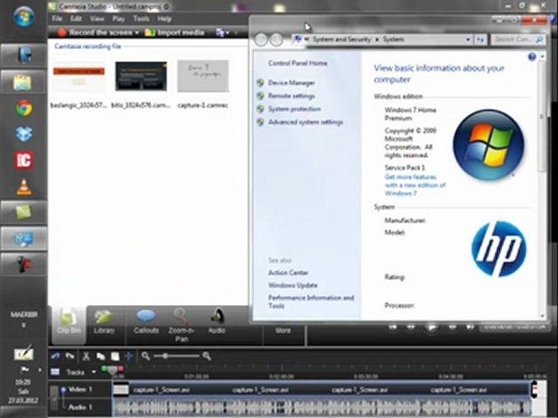Click the green selection start marker
Viewport: 558px width, 418px height.
click(x=105, y=369)
